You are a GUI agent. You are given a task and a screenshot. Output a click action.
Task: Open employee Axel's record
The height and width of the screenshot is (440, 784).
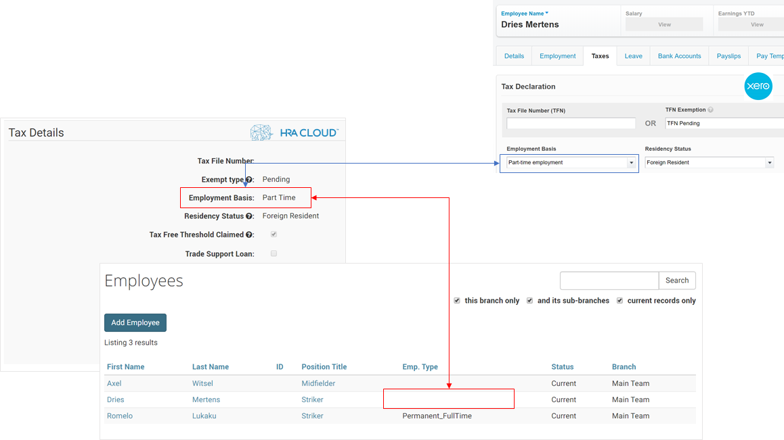(114, 384)
